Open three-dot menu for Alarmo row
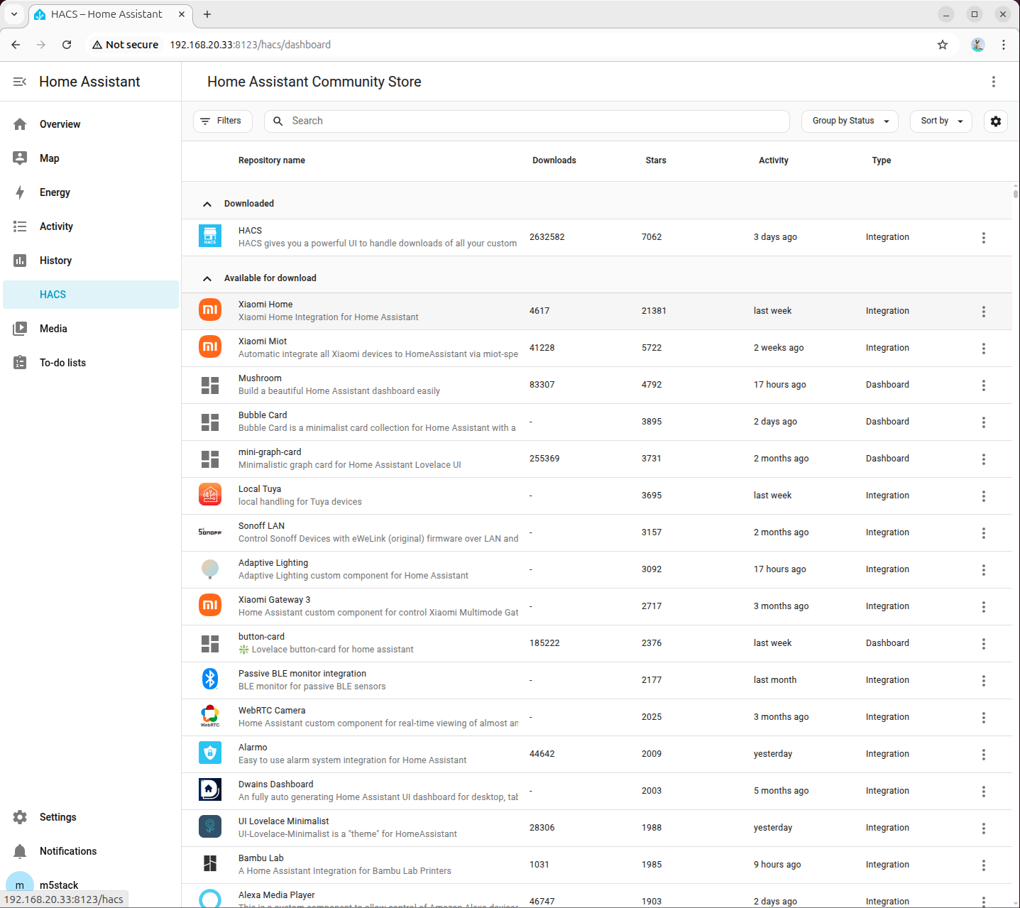Viewport: 1020px width, 908px height. (x=983, y=755)
